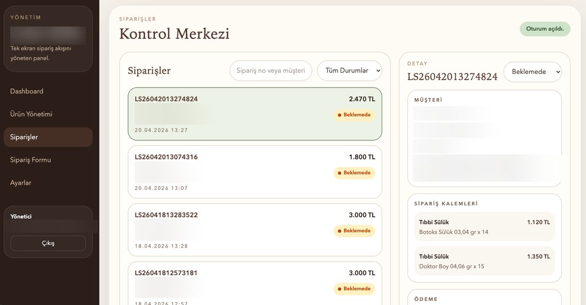
Task: Go to Ürün Yönetimi page
Action: click(31, 114)
